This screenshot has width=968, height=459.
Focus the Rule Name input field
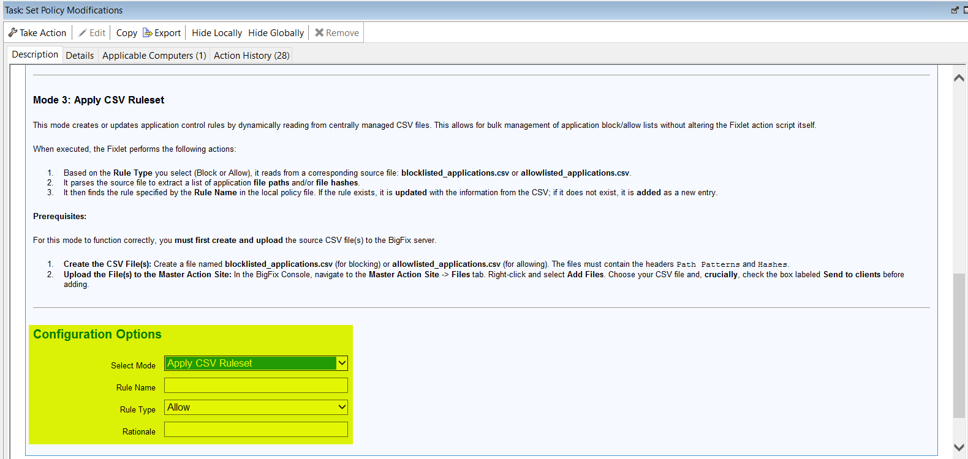click(256, 386)
